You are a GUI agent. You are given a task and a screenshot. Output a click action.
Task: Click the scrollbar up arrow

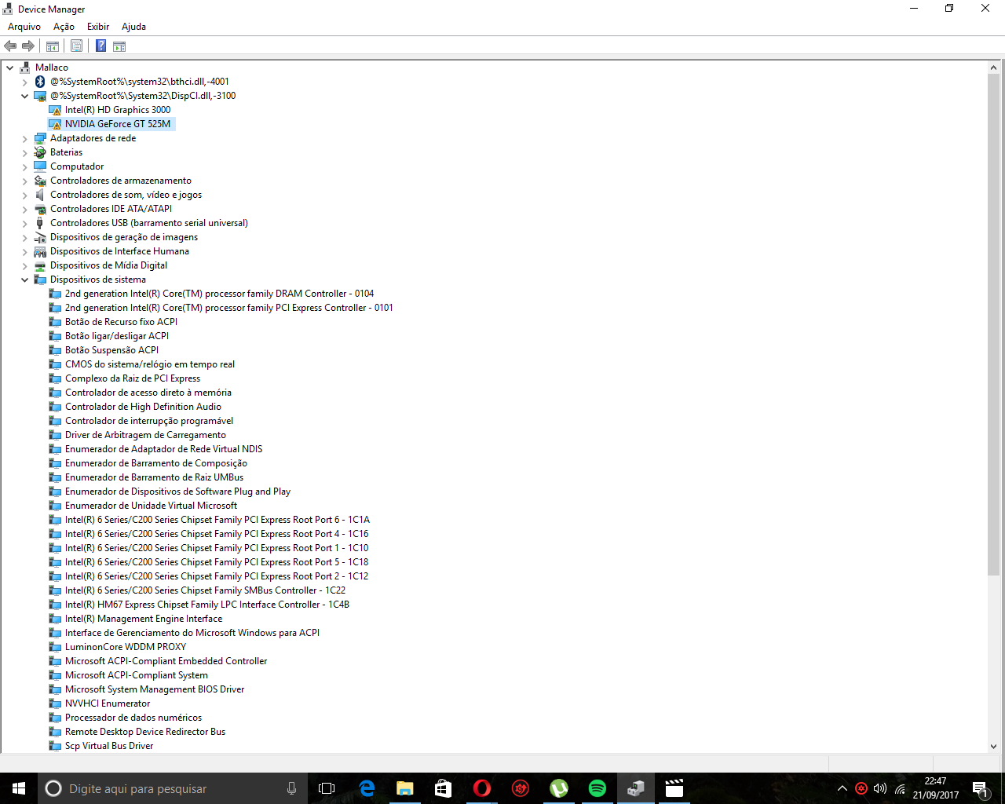pyautogui.click(x=993, y=68)
